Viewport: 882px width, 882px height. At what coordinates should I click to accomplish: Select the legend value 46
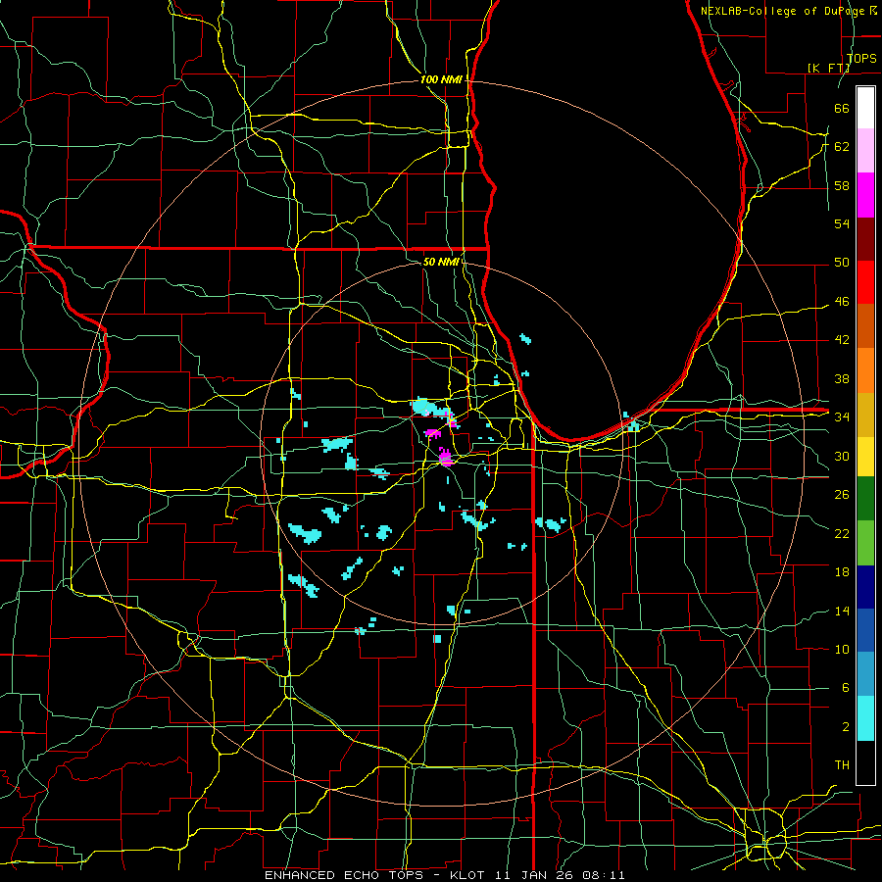[x=842, y=302]
